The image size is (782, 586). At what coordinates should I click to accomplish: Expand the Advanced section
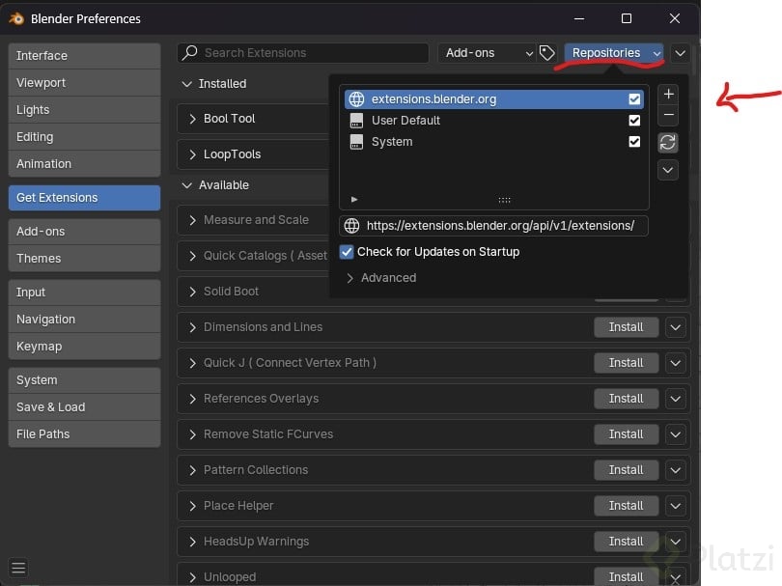pyautogui.click(x=349, y=278)
